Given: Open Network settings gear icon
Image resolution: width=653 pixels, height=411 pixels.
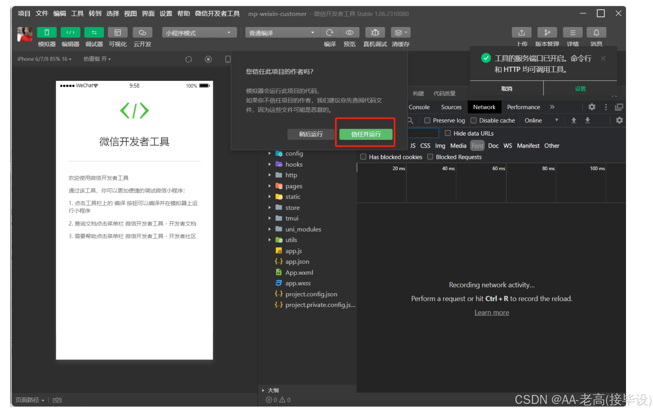Looking at the screenshot, I should (619, 120).
